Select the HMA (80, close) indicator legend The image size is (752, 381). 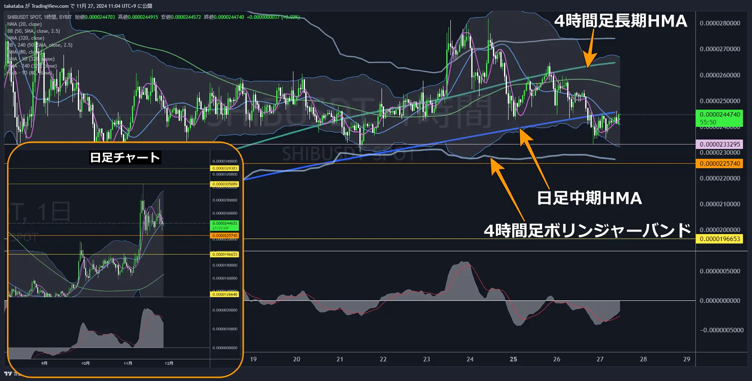pyautogui.click(x=24, y=52)
